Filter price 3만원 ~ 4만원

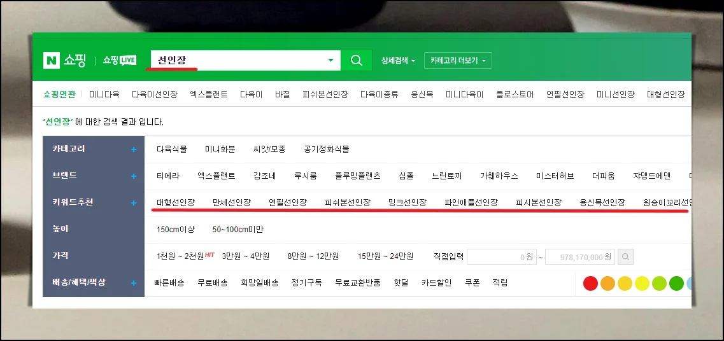pyautogui.click(x=246, y=256)
